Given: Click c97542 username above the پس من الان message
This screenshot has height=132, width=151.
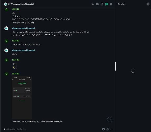Looking at the screenshot, I should [15, 41].
